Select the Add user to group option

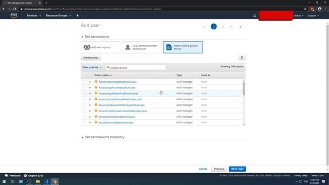click(x=101, y=47)
